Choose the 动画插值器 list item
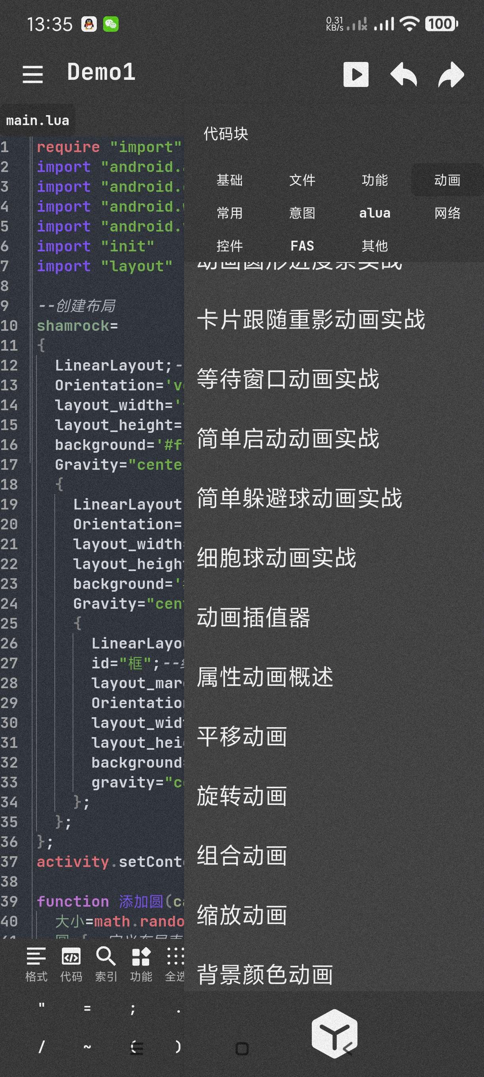This screenshot has height=1077, width=484. click(x=254, y=617)
